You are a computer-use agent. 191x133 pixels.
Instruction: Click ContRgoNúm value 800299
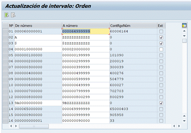pos(117,97)
